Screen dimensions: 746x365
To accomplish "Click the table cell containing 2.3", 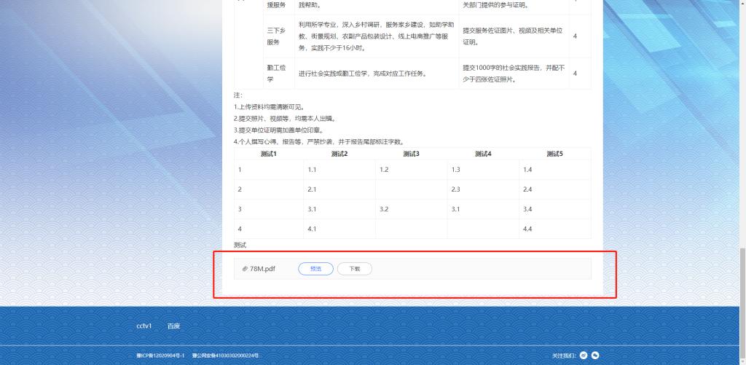I will pyautogui.click(x=482, y=189).
